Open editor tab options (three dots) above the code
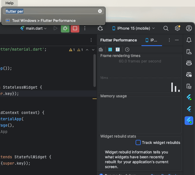Viewport: 195px width, 175px height. click(91, 40)
